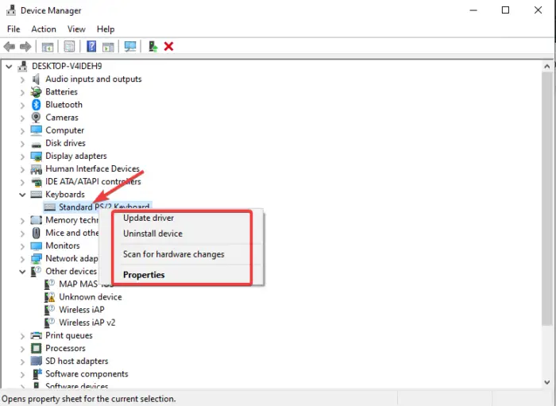Open the Help menu
Image resolution: width=556 pixels, height=406 pixels.
tap(106, 29)
